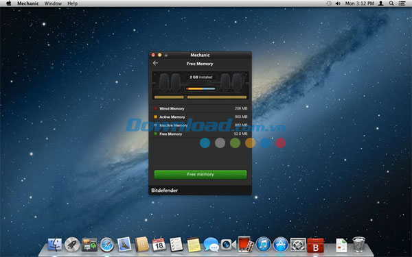This screenshot has width=412, height=257.
Task: Open the user account menu bar icon
Action: point(380,3)
